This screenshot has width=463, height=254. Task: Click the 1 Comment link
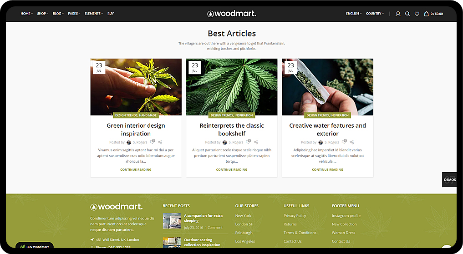point(214,228)
